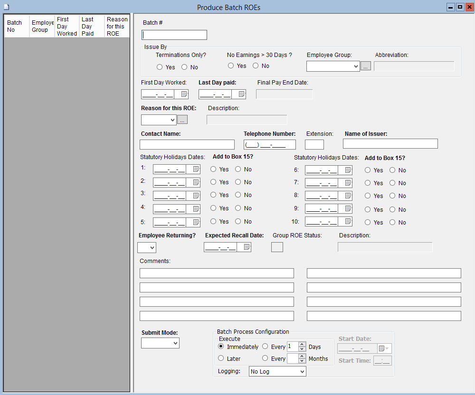Open calendar for Statutory Holiday date 6
475x395 pixels.
[x=348, y=170]
